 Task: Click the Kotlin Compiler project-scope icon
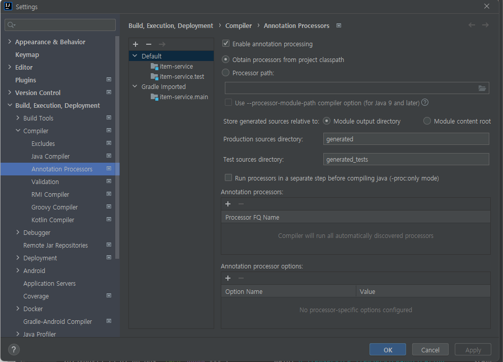click(109, 219)
